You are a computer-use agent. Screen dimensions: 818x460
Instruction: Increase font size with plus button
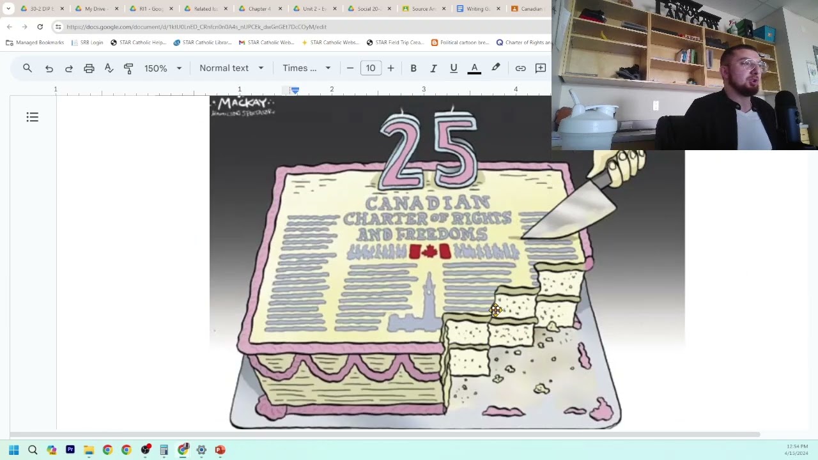click(x=390, y=68)
